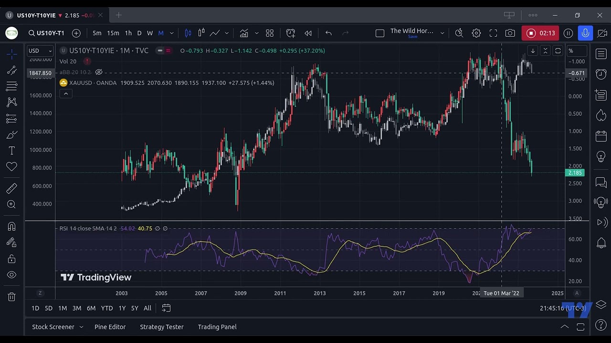The height and width of the screenshot is (343, 611).
Task: Select the crosshair cursor tool
Action: click(x=12, y=54)
